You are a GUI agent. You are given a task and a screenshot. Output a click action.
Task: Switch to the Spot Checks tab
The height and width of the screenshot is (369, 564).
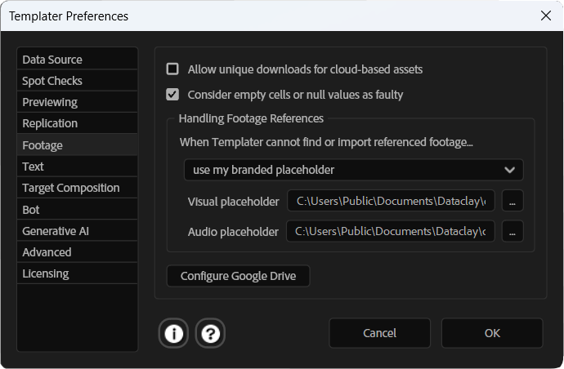(x=78, y=81)
